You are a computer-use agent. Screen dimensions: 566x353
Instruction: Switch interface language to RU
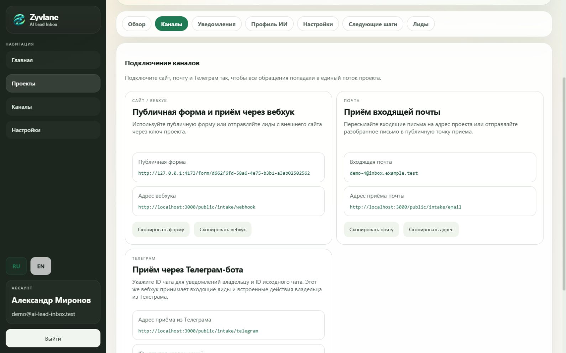pyautogui.click(x=16, y=266)
